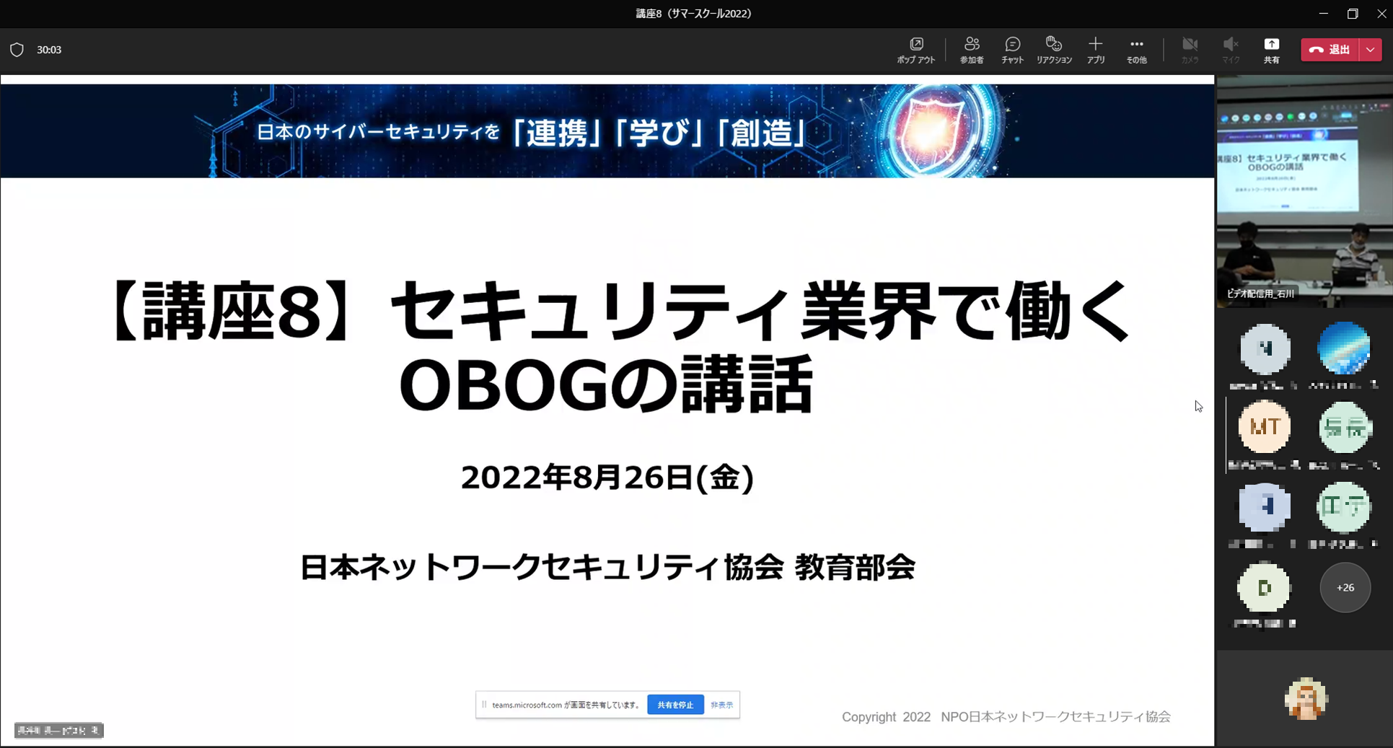Select the MT participant avatar
This screenshot has width=1393, height=748.
click(1265, 427)
